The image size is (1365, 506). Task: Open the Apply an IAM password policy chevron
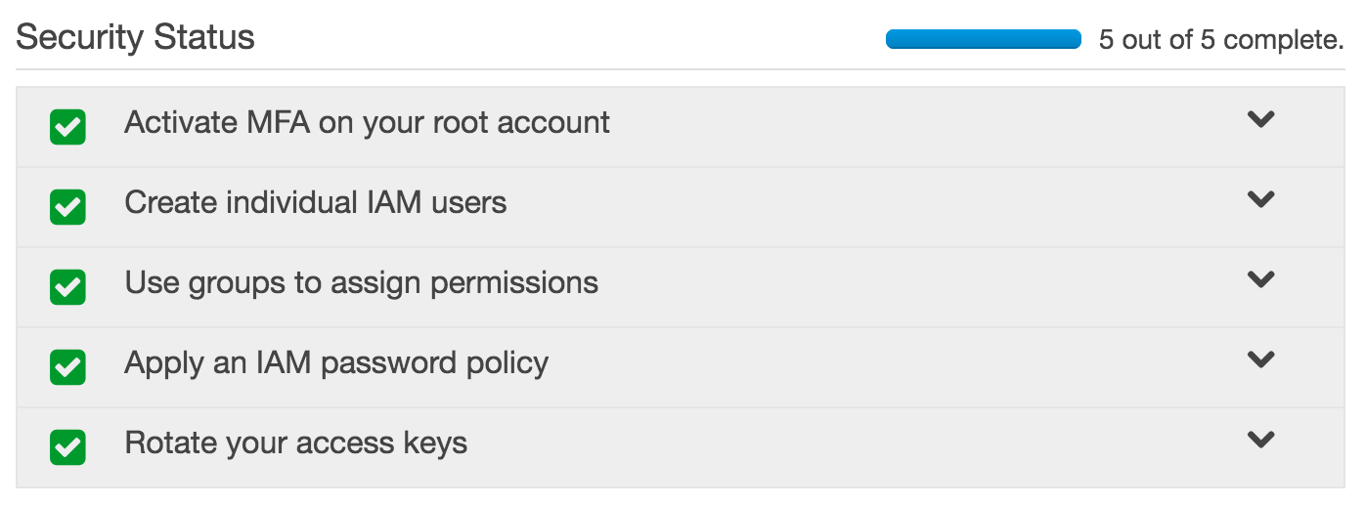click(x=1261, y=359)
